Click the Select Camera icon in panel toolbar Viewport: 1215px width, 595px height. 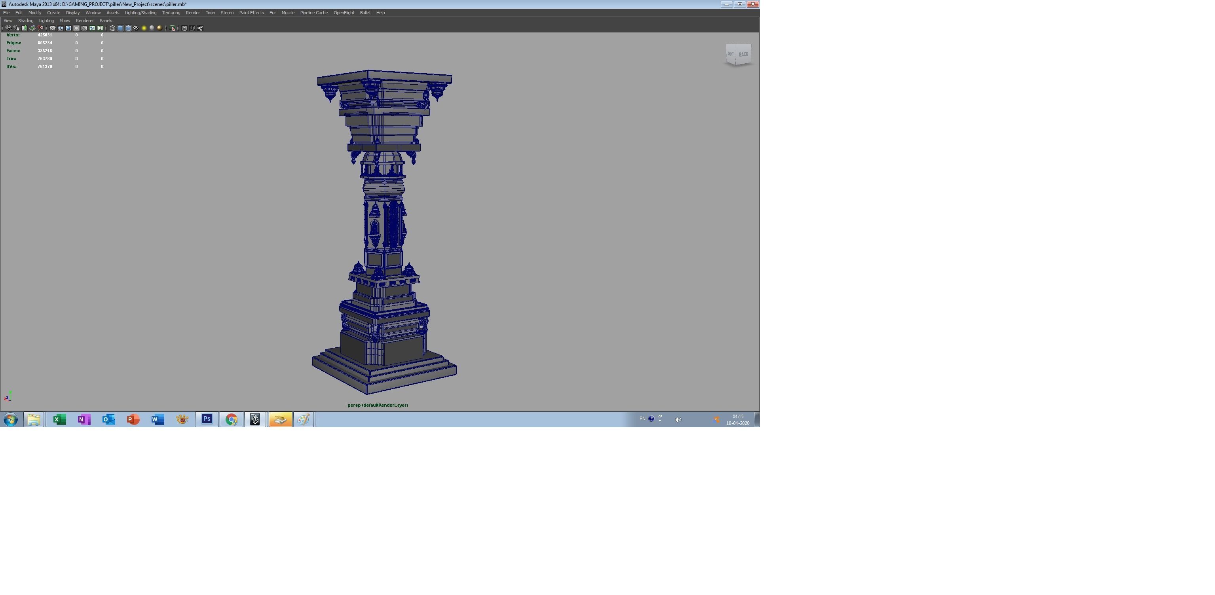point(8,28)
